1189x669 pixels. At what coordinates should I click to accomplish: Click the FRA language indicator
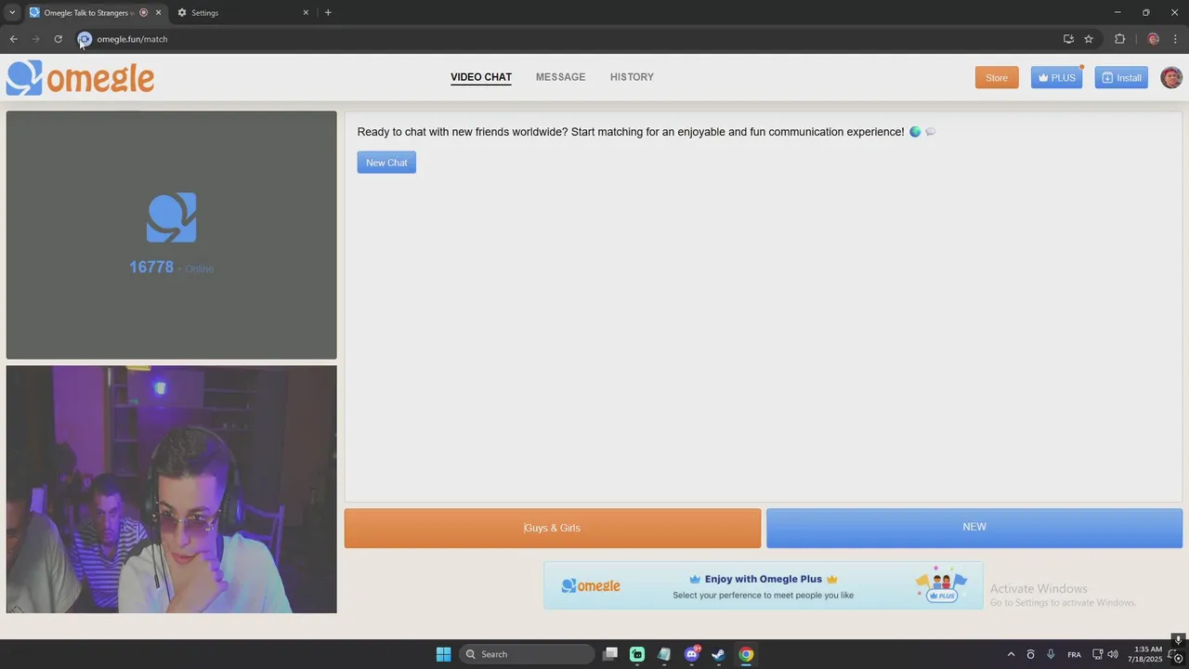tap(1075, 654)
